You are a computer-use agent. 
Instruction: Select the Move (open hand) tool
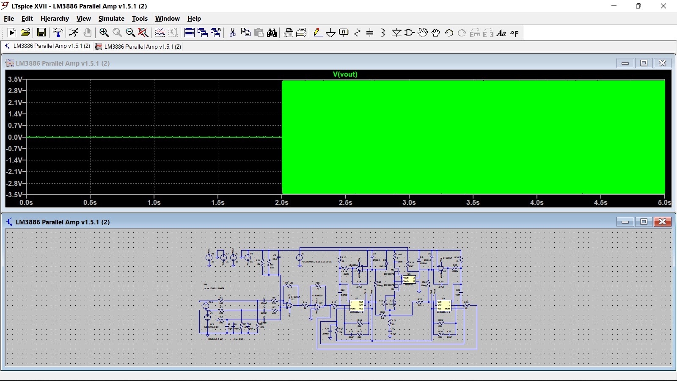[423, 33]
